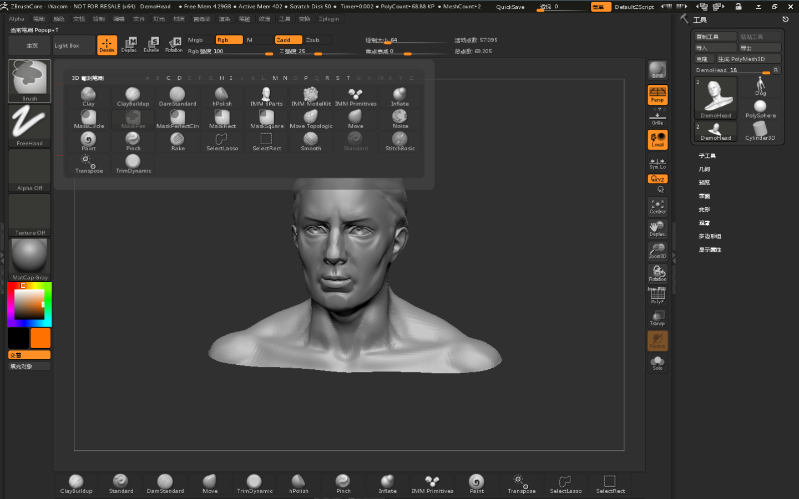Pick the IMM ModelKit brush
The image size is (799, 499).
click(311, 96)
